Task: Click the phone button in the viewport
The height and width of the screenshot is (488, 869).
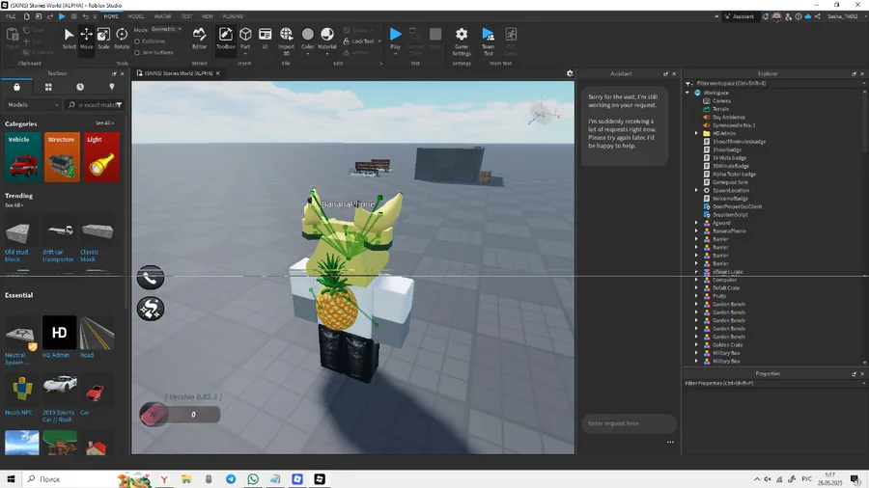Action: coord(151,278)
